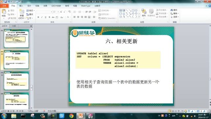The height and width of the screenshot is (119, 211).
Task: Click the Undo icon in quick access toolbar
Action: coord(9,2)
